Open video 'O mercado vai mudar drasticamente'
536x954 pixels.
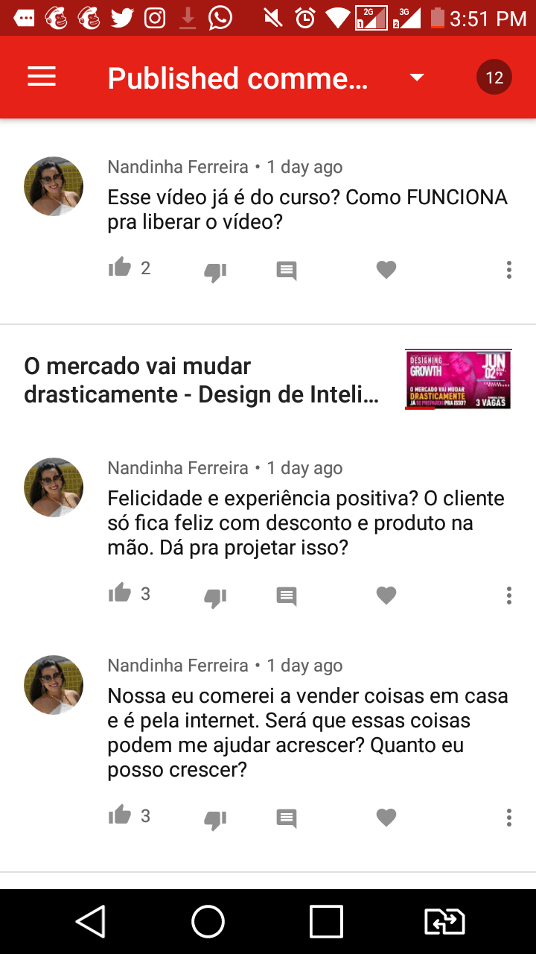tap(202, 380)
